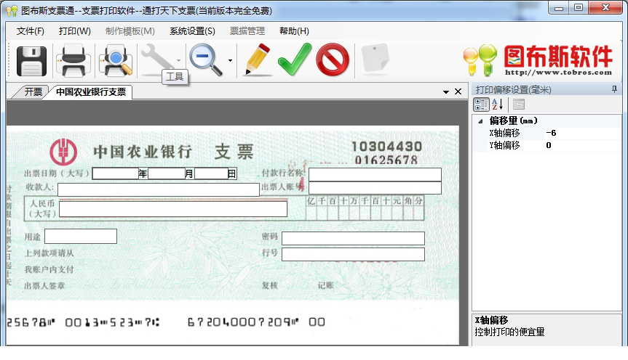This screenshot has width=628, height=360.
Task: Collapse the 偏移量(mm) category
Action: 480,121
